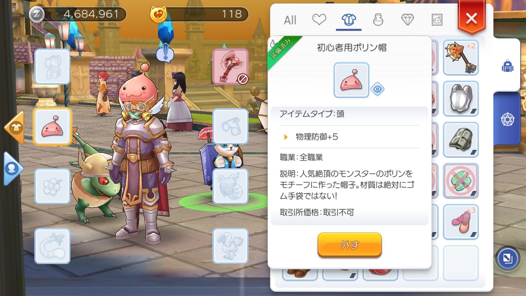526x296 pixels.
Task: Choose the +2 golden mace item
Action: [461, 58]
